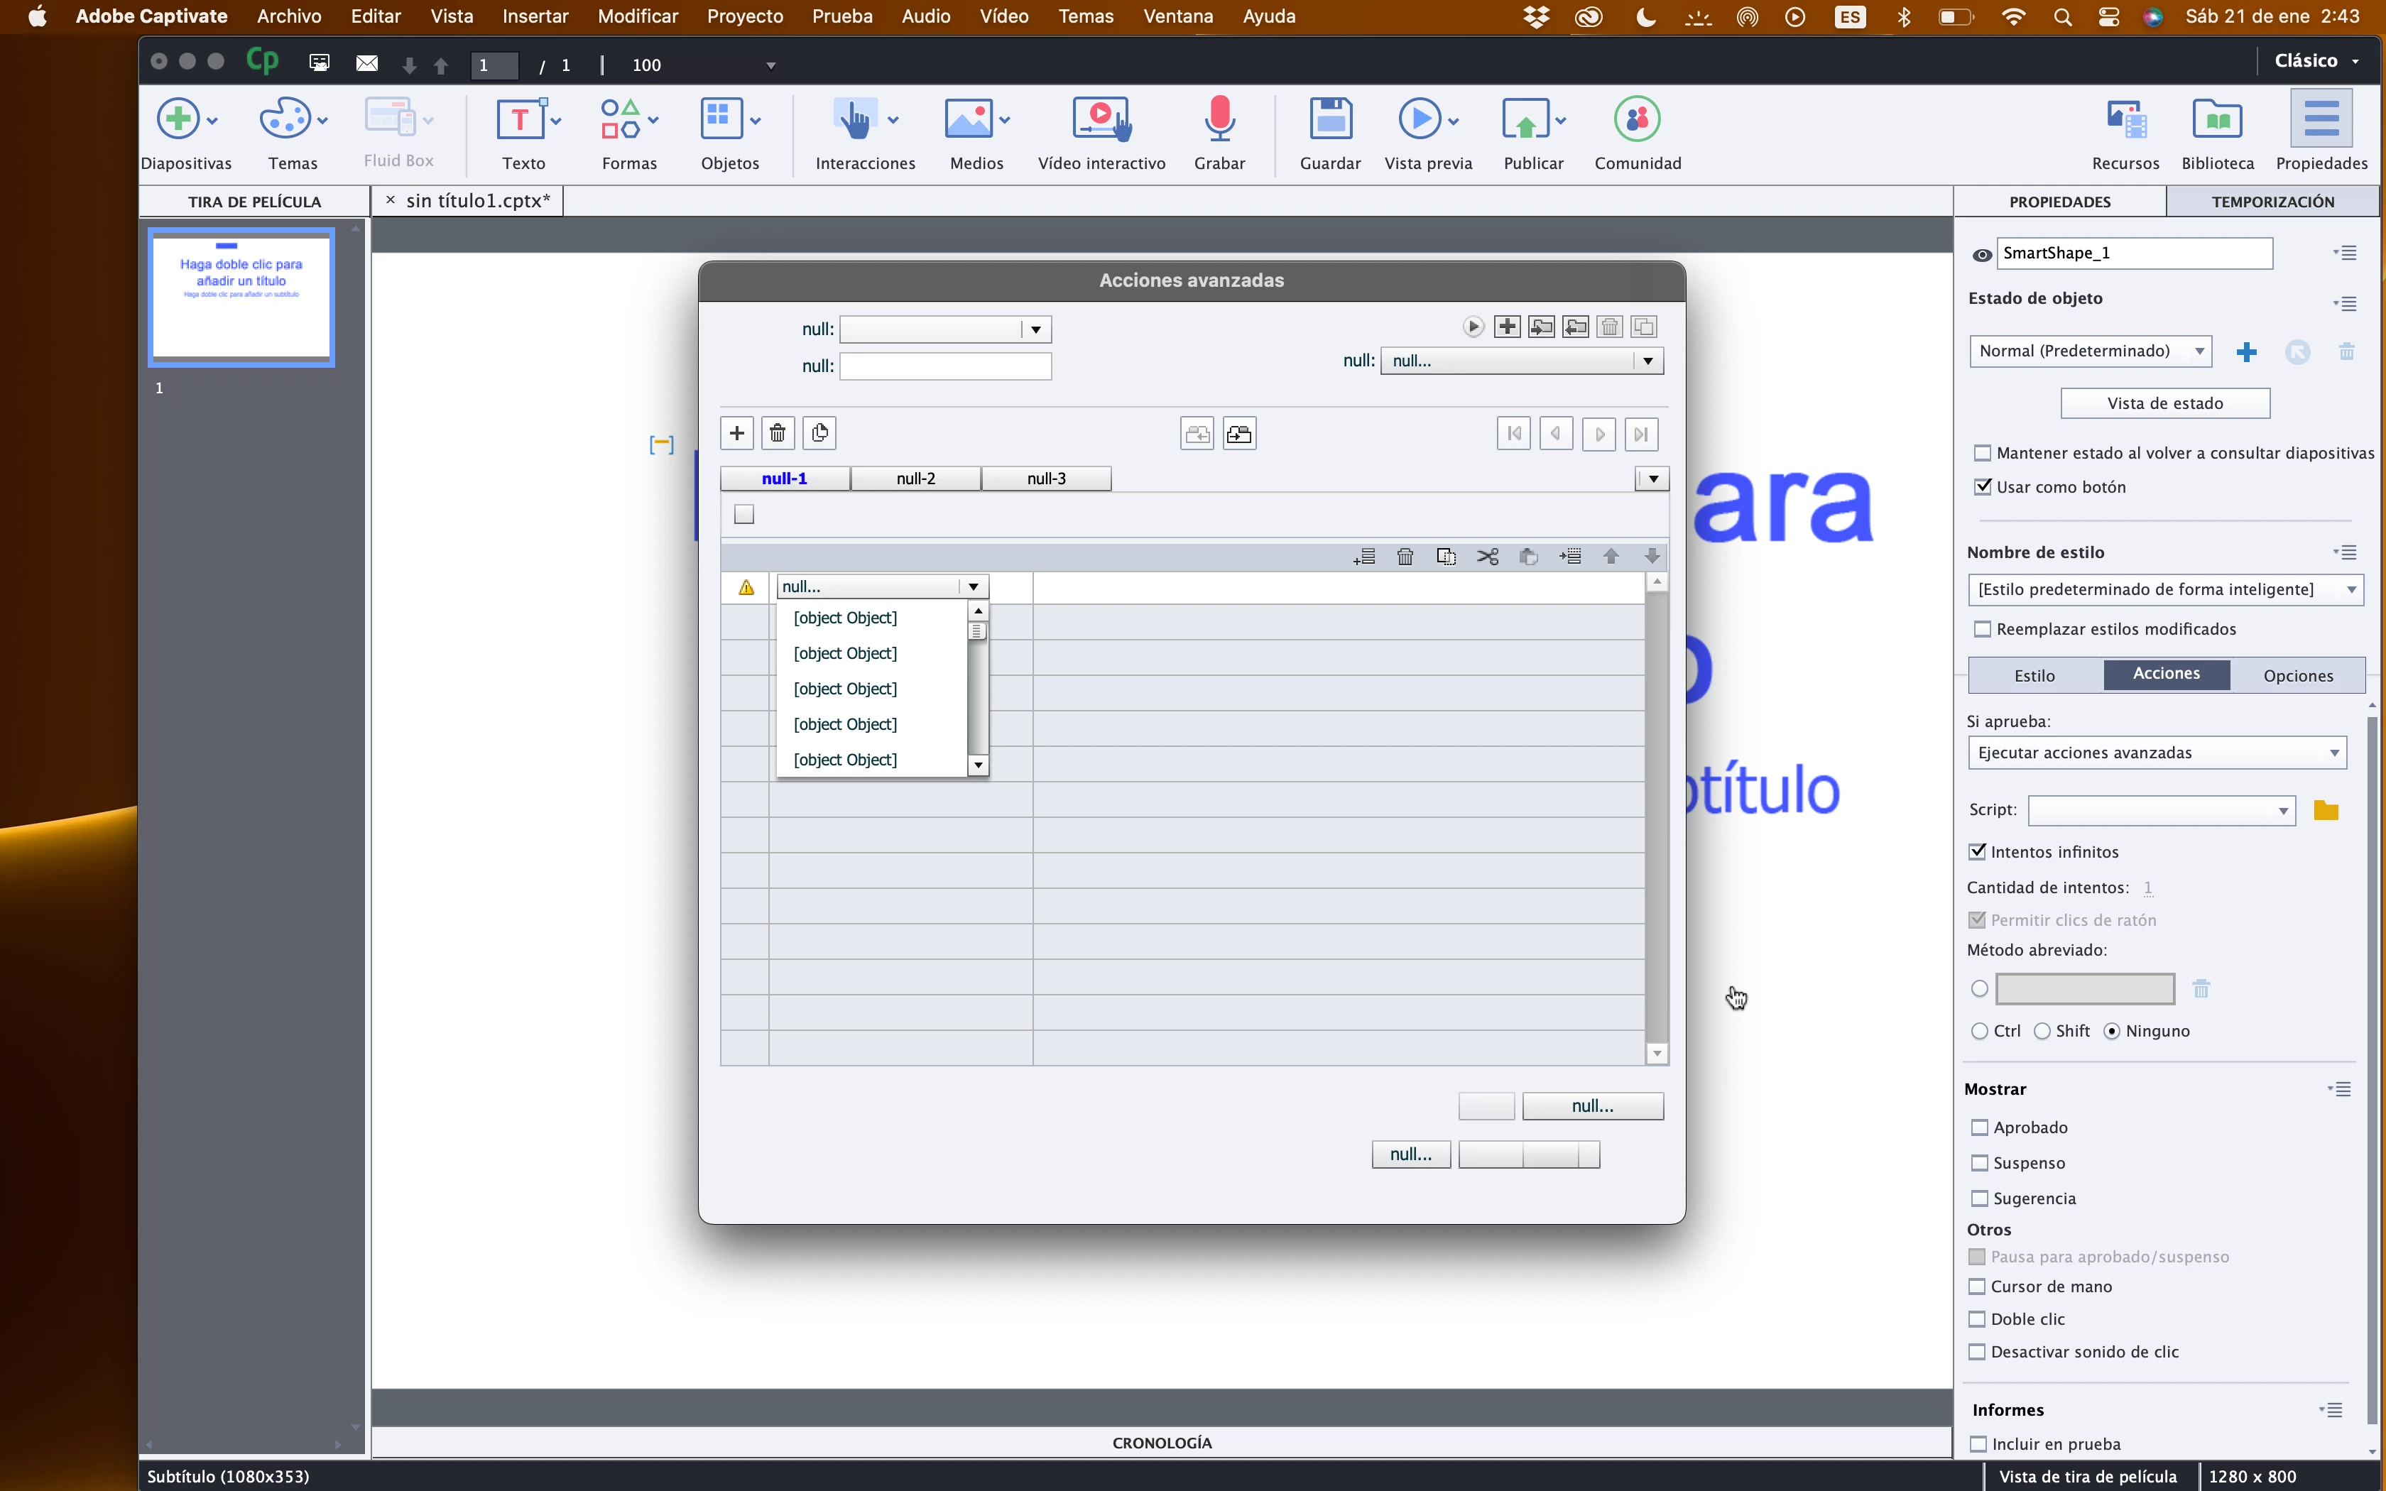This screenshot has height=1491, width=2386.
Task: Click the Vista de estado button
Action: tap(2165, 403)
